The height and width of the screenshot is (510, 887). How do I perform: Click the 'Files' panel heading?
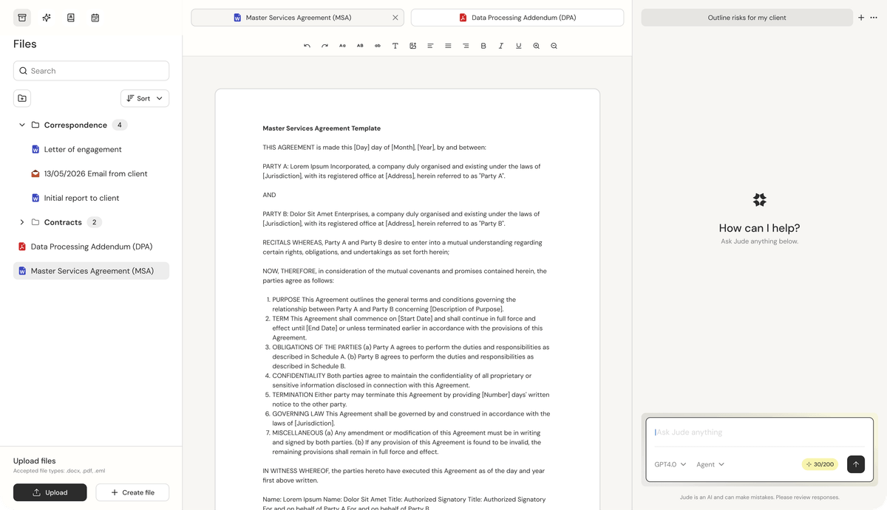click(x=25, y=44)
